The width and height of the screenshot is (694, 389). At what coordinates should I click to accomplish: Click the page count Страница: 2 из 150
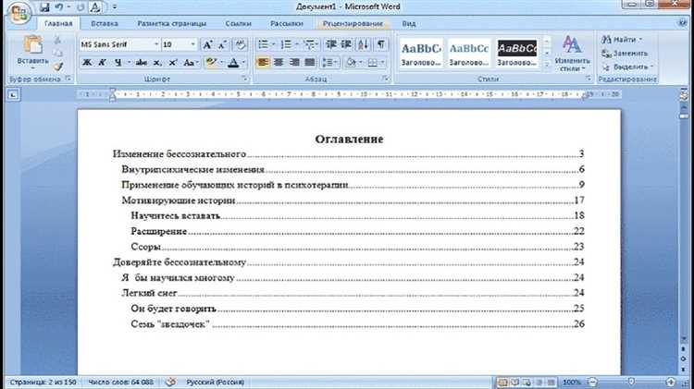click(43, 382)
